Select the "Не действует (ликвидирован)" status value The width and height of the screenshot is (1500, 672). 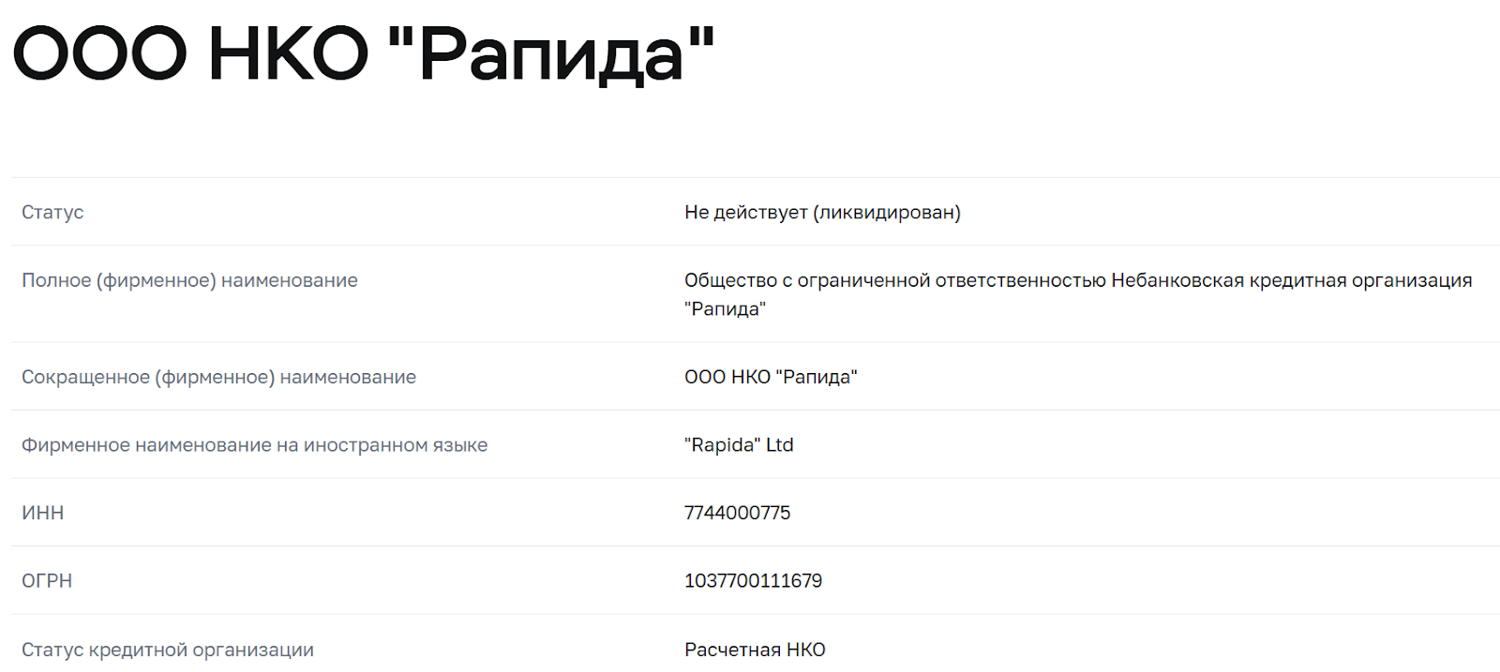click(821, 213)
